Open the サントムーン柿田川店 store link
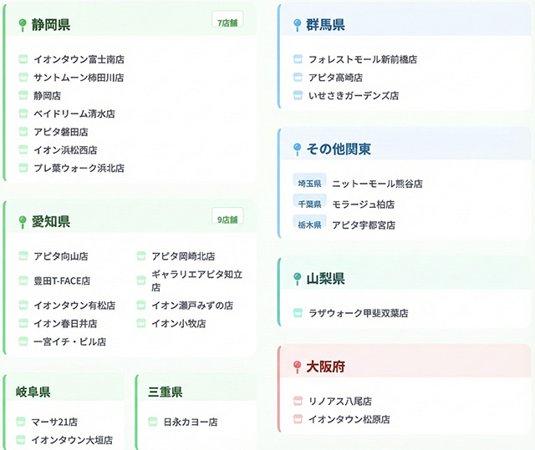535x450 pixels. (78, 78)
